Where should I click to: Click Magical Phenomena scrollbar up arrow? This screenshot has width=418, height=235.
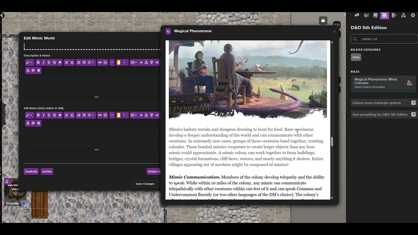[x=332, y=42]
